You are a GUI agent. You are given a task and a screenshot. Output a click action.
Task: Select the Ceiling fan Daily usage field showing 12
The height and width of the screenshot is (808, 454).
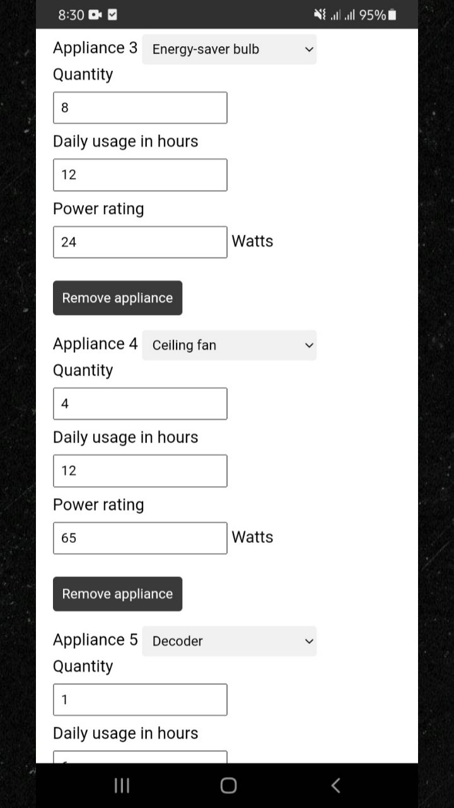coord(140,470)
